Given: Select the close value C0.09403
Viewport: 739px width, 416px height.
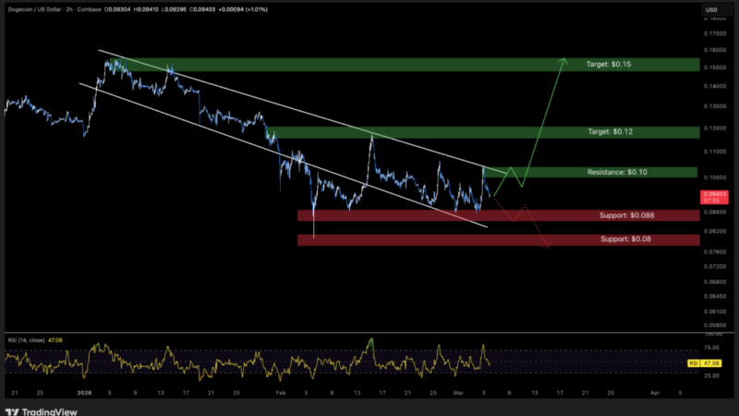Looking at the screenshot, I should point(202,9).
